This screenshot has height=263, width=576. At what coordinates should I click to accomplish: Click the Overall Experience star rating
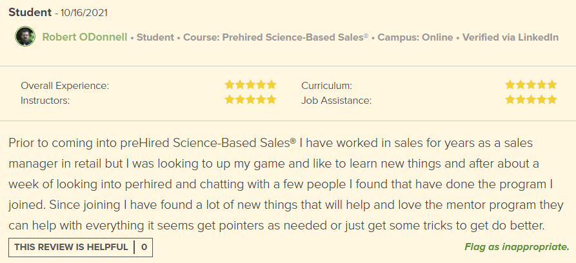click(250, 84)
